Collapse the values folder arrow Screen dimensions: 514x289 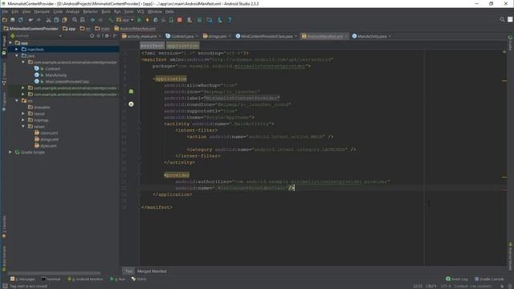click(x=23, y=127)
